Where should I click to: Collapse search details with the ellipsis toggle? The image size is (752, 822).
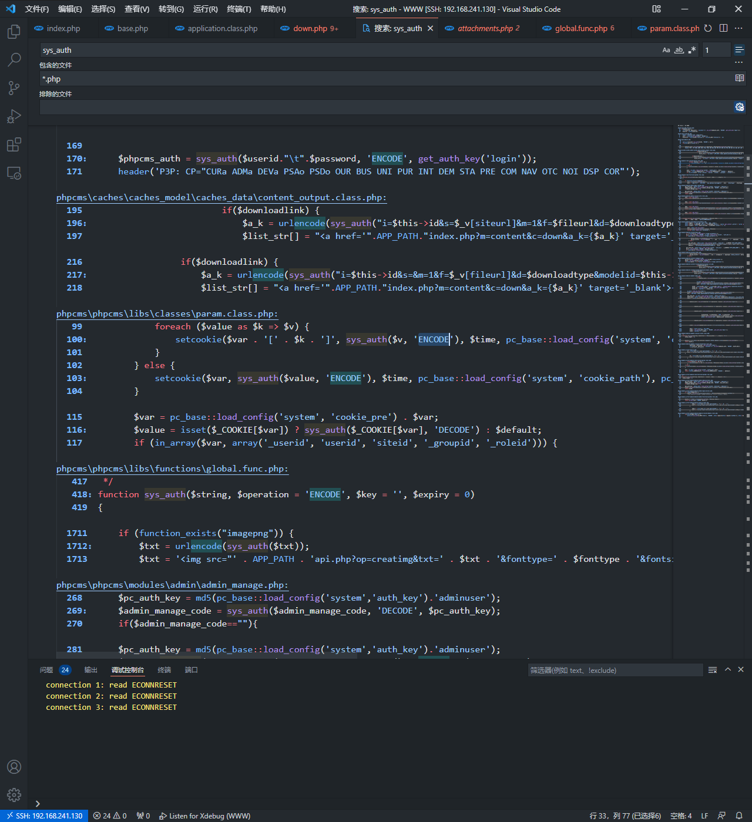[x=739, y=63]
